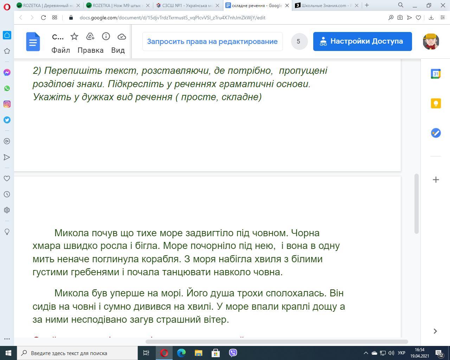The image size is (450, 360).
Task: Open Instagram in Opera sidebar
Action: tap(7, 104)
